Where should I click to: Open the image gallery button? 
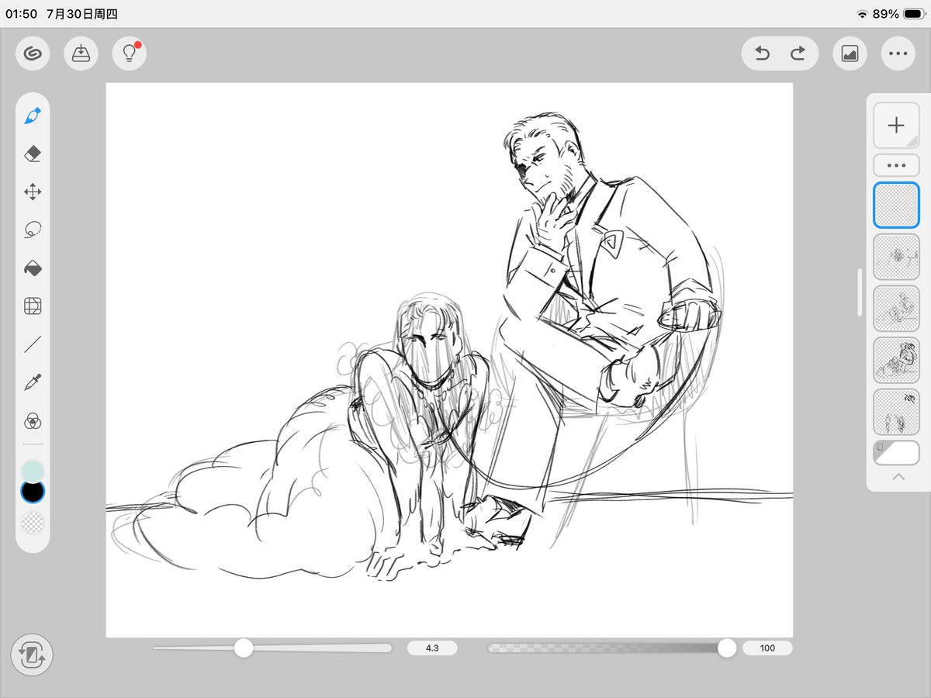(850, 54)
